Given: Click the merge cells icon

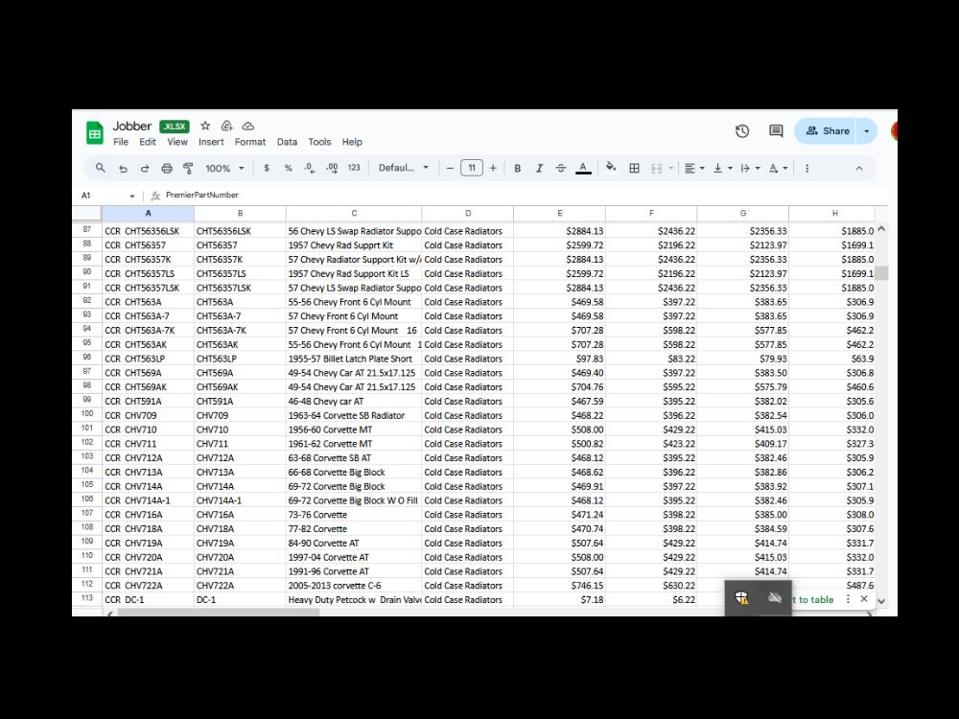Looking at the screenshot, I should point(656,168).
